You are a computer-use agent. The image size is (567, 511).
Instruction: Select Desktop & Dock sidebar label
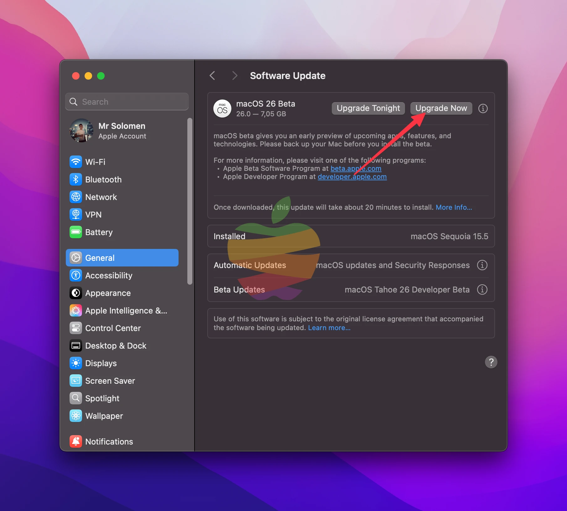116,346
